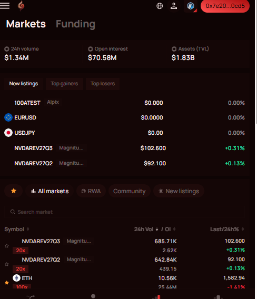Open the globe language selector
Screen dimensions: 257x299
point(160,6)
